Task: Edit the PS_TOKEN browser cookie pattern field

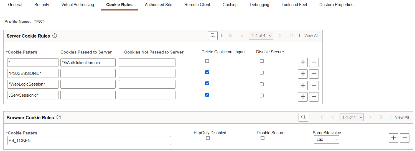Action: [x=89, y=140]
